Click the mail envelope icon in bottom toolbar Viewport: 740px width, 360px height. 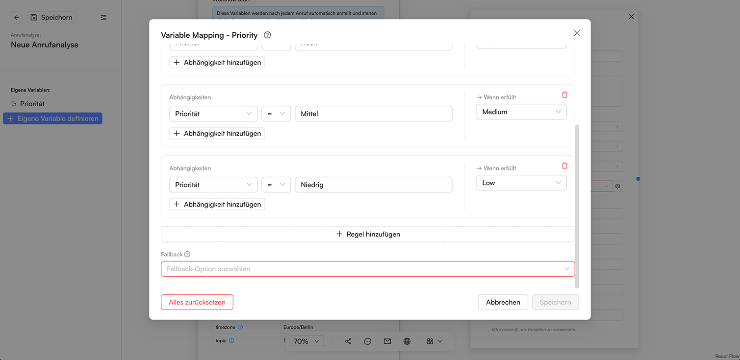pyautogui.click(x=387, y=341)
